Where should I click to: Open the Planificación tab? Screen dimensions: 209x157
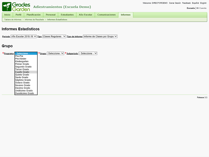coord(34,15)
